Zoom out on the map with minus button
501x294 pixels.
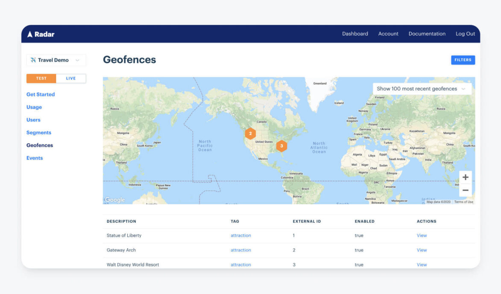465,190
